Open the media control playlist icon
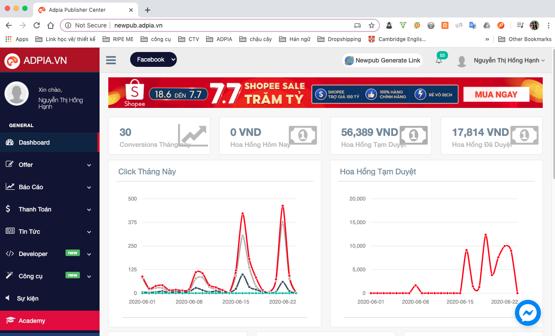Viewport: 555px width, 336px height. click(520, 25)
